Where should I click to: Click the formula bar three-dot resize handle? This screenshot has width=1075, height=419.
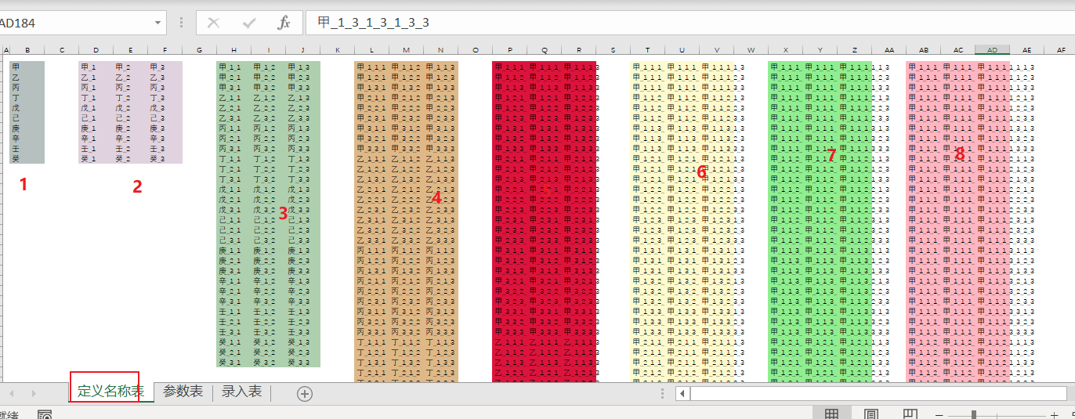click(x=181, y=23)
